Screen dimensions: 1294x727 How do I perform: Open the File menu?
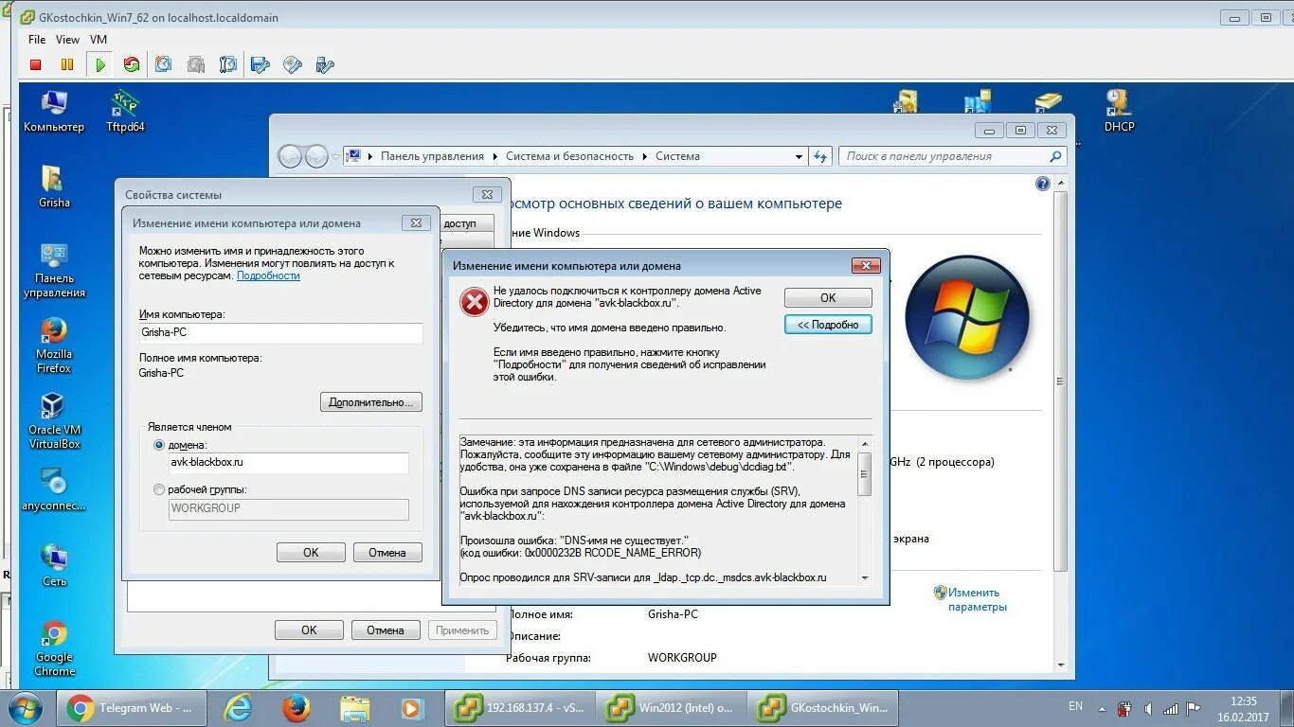click(37, 40)
